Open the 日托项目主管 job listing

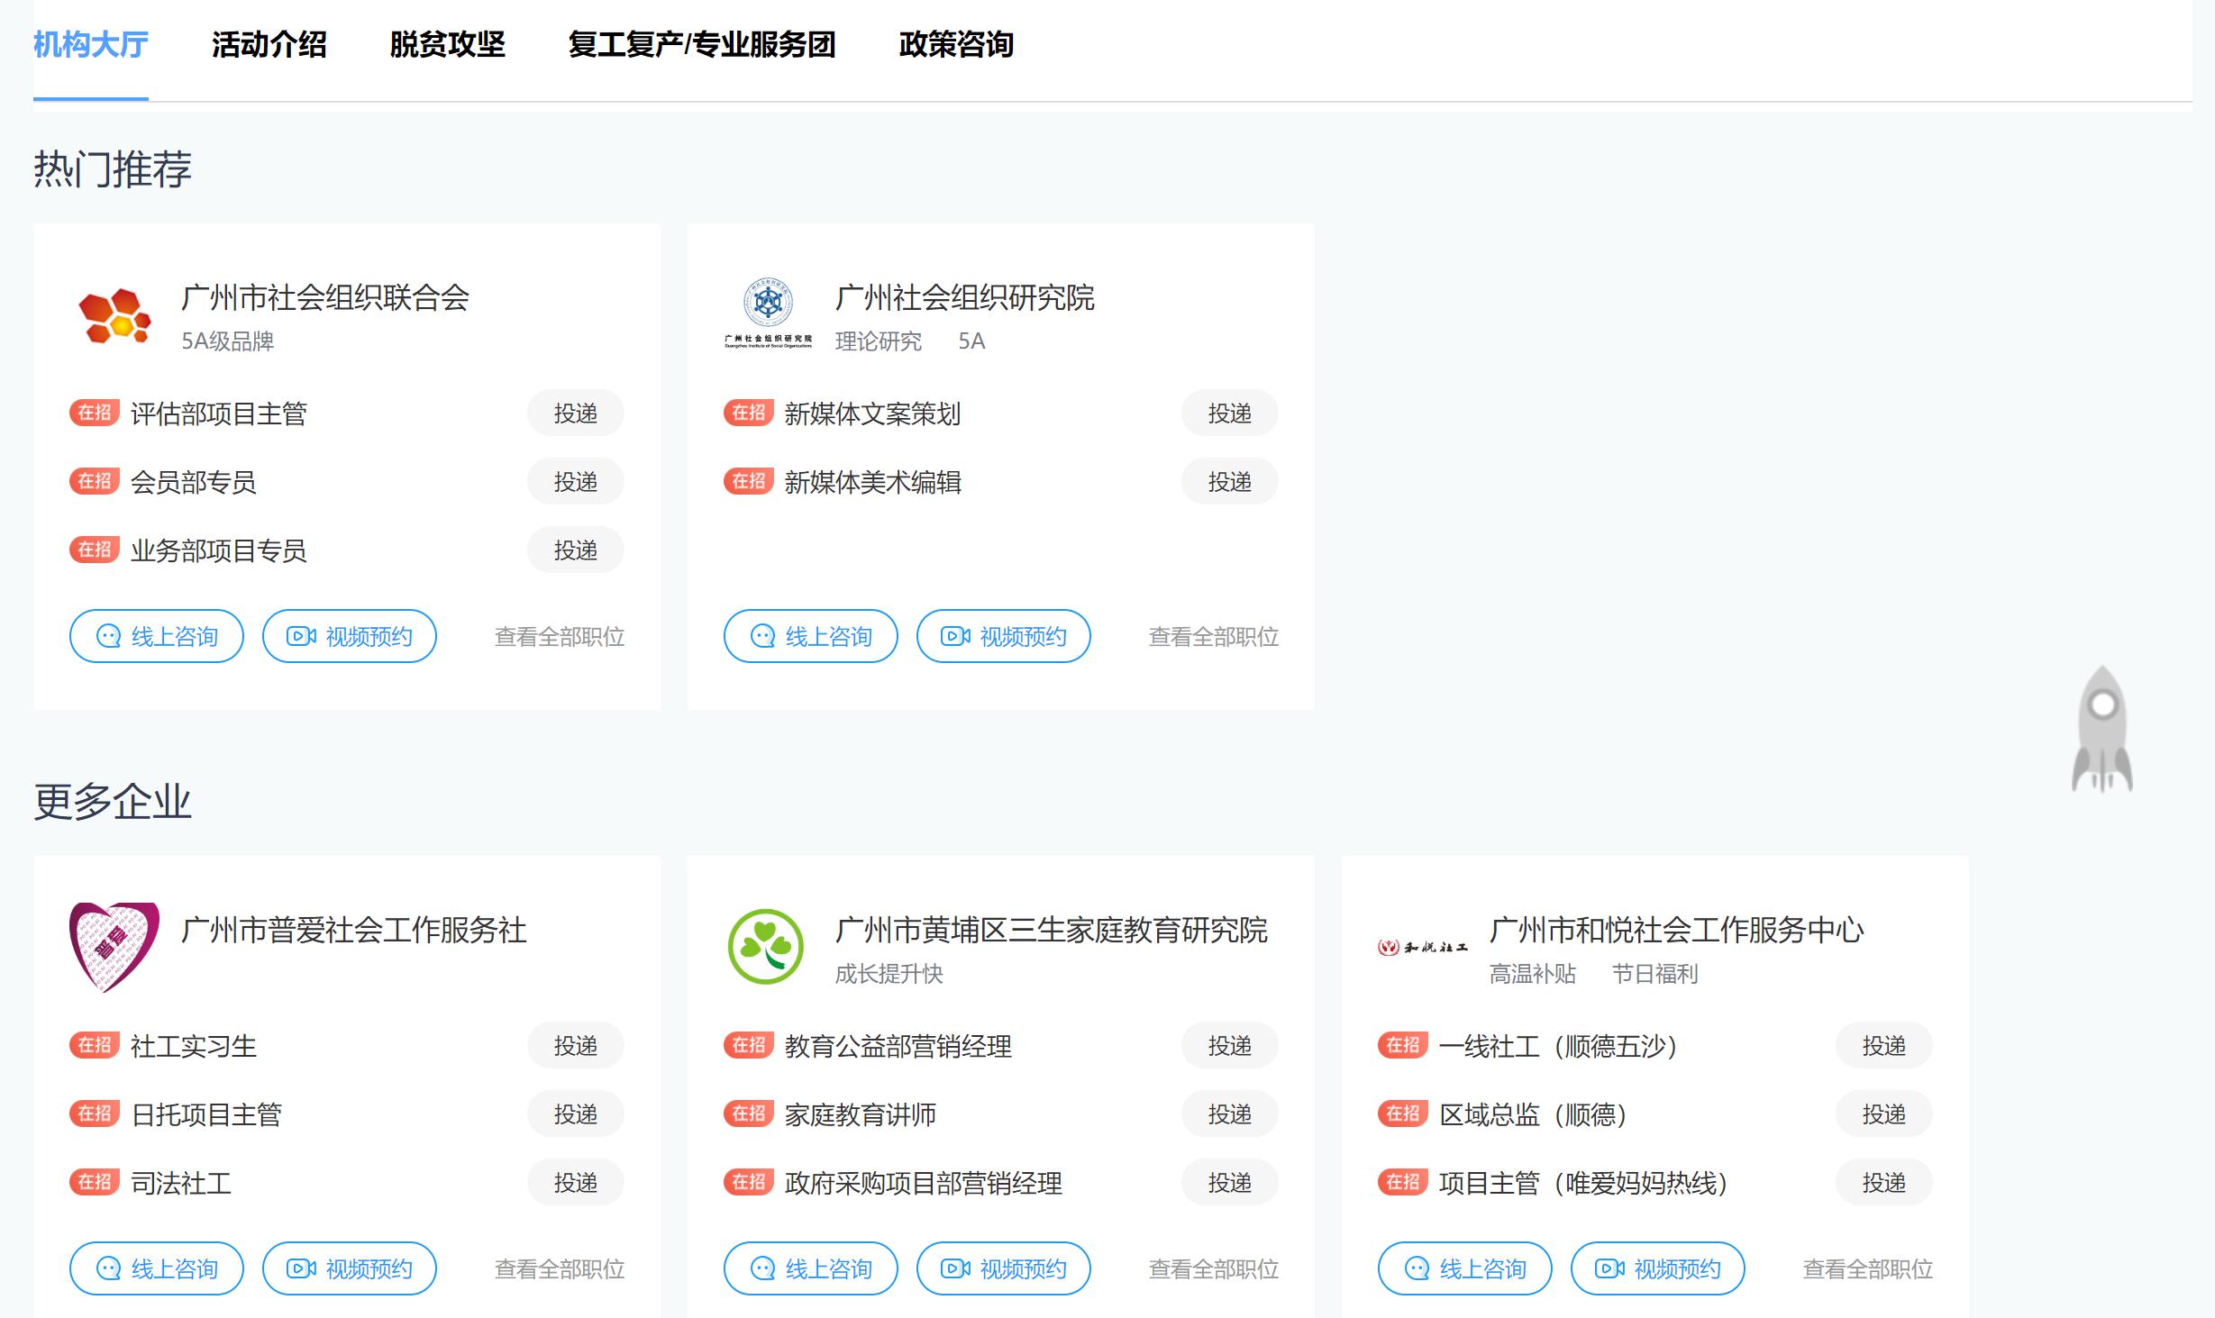point(206,1114)
